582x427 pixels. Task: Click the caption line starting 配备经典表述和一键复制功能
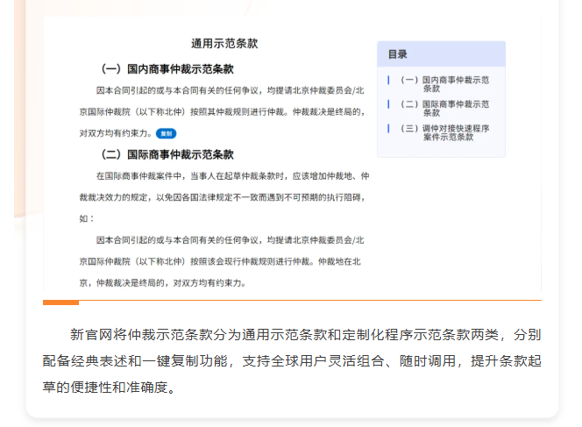click(292, 360)
